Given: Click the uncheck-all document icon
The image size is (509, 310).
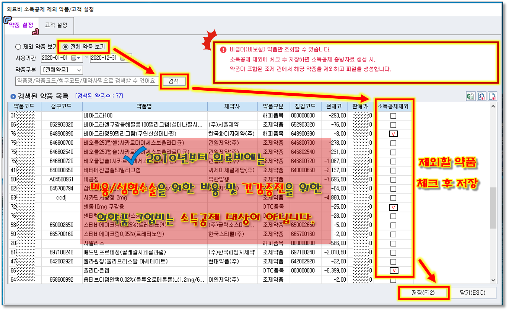Looking at the screenshot, I should tap(493, 96).
